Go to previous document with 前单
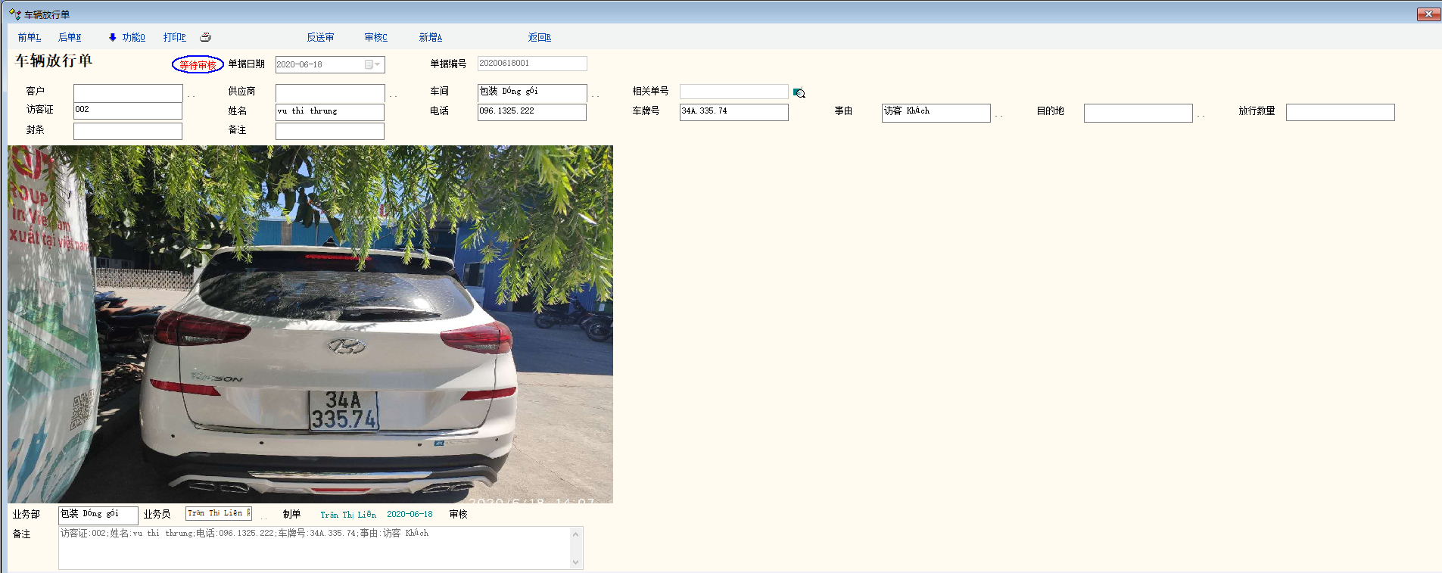1442x573 pixels. tap(30, 37)
